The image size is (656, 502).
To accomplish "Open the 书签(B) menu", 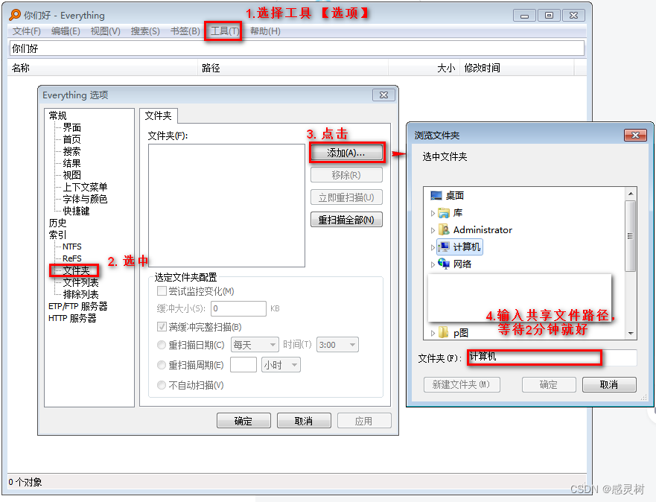I will pos(185,31).
